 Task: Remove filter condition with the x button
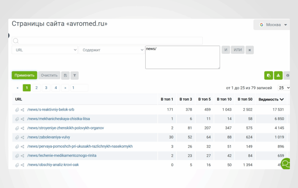coord(250,50)
